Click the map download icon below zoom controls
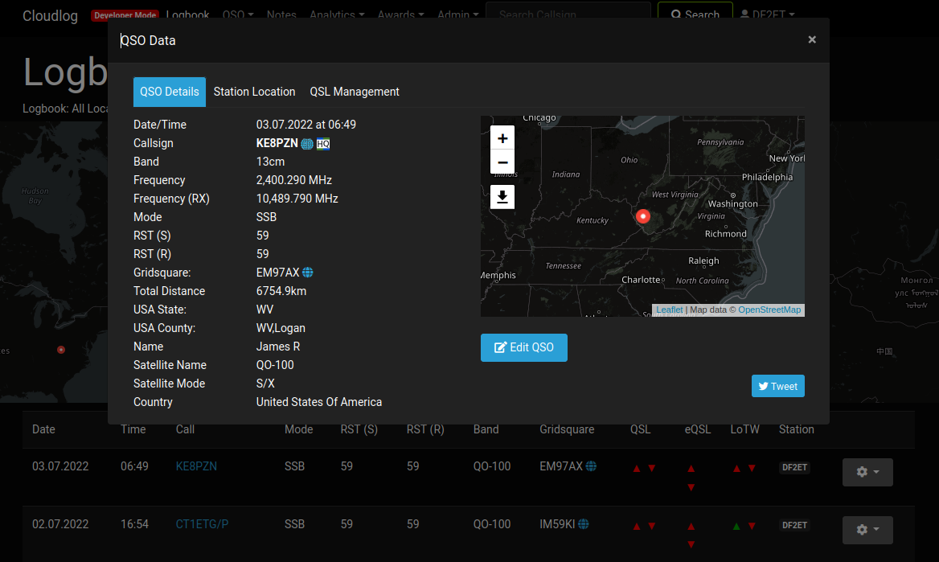This screenshot has width=939, height=562. 502,197
